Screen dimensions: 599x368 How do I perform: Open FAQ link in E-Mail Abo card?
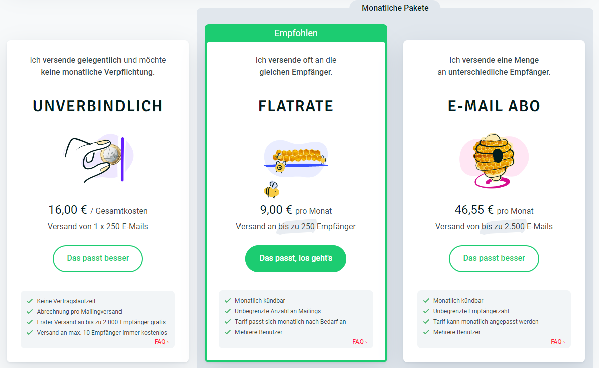pos(558,342)
